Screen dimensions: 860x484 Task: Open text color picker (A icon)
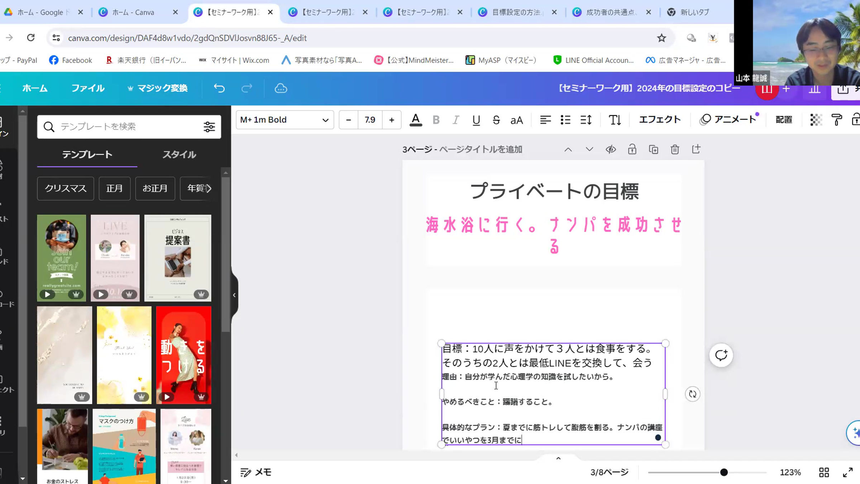tap(416, 120)
